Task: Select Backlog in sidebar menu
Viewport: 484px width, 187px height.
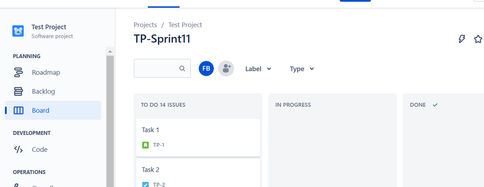Action: [53, 91]
